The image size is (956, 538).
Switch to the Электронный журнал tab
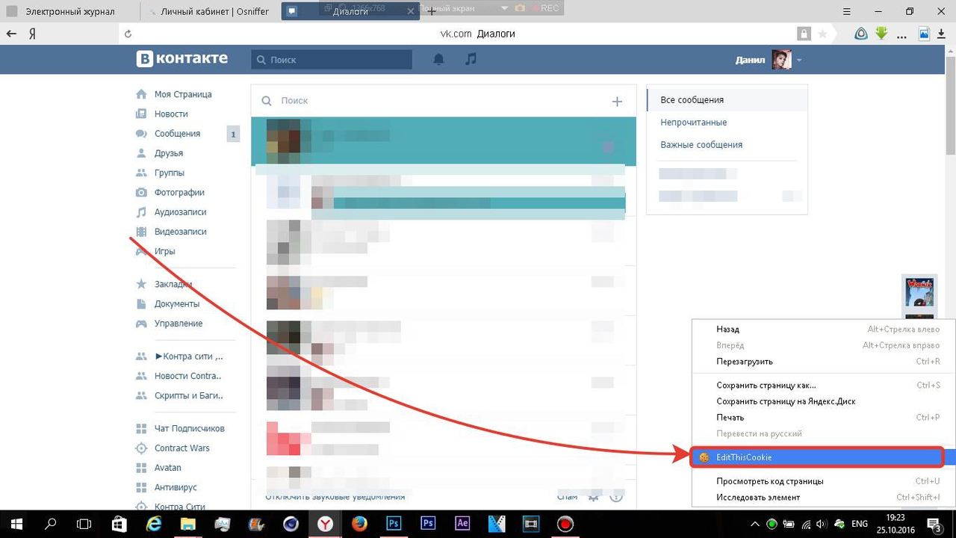(69, 11)
